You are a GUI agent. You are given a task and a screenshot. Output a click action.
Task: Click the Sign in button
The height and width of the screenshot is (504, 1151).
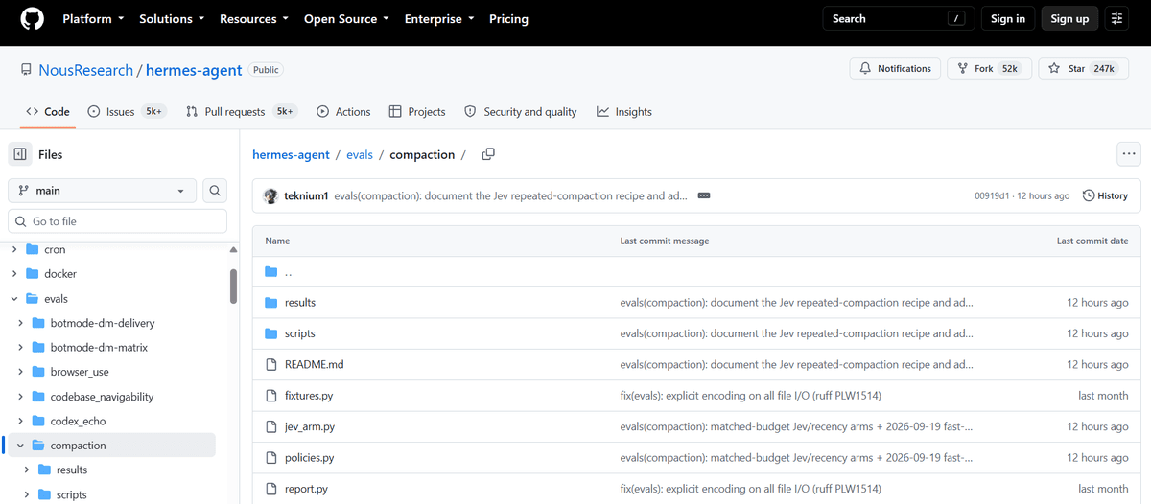point(1008,19)
